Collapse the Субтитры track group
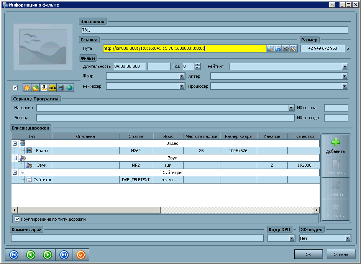The height and width of the screenshot is (264, 361). click(x=15, y=172)
